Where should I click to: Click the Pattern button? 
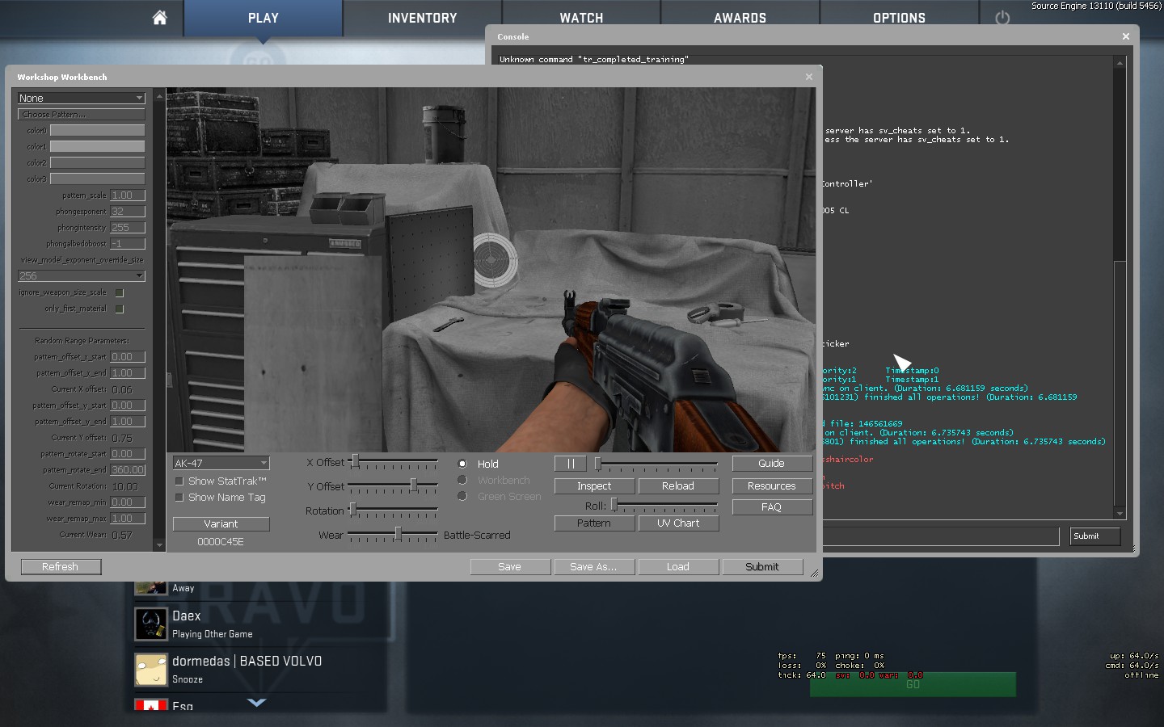point(594,523)
